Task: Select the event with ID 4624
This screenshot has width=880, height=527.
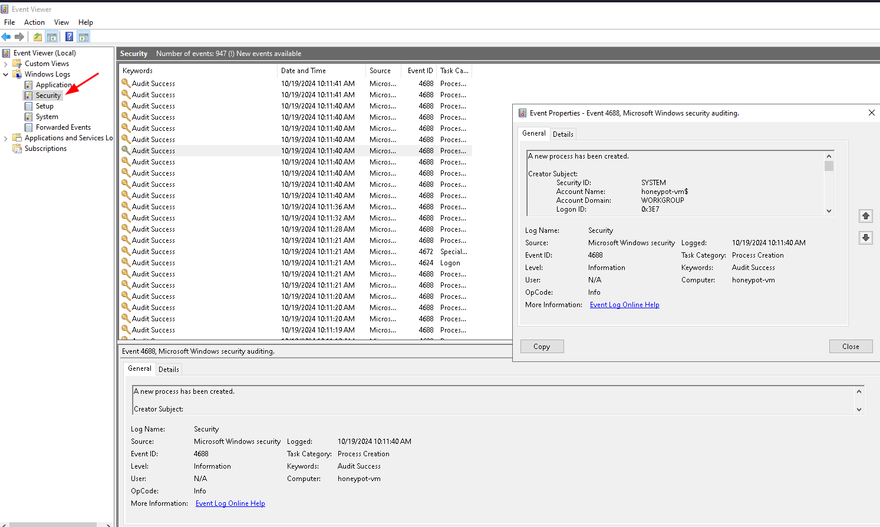Action: (426, 263)
